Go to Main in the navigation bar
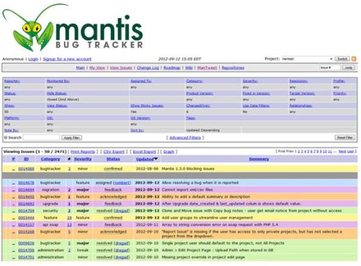 tap(80, 68)
